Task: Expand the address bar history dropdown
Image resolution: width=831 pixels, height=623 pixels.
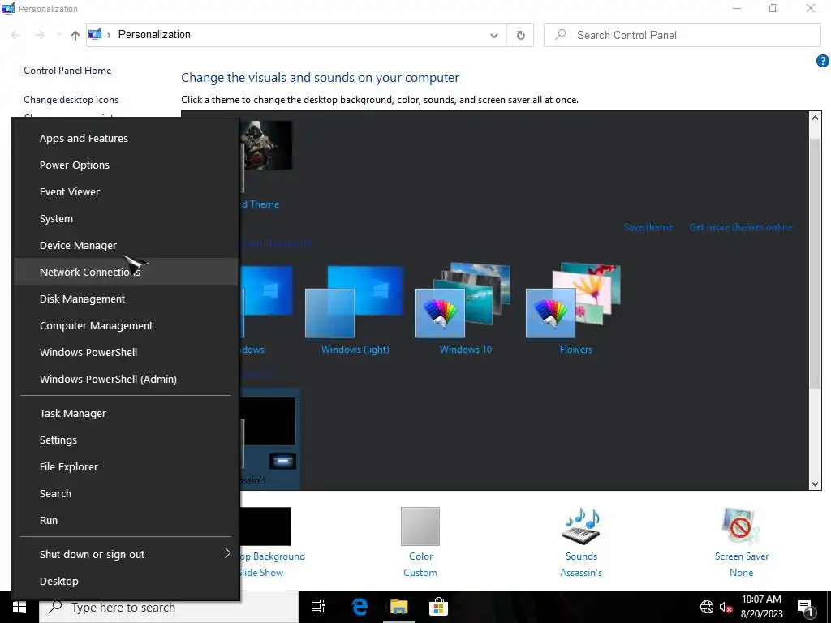Action: [x=494, y=36]
